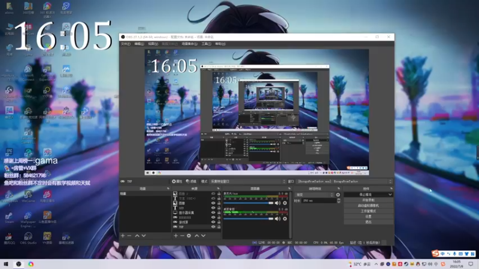Screen dimensions: 479x269
Task: Hide the 显示器采集 source via its eye
Action: point(213,213)
